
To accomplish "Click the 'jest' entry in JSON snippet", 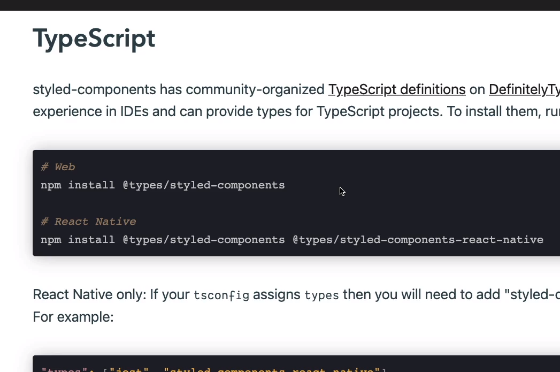I will tap(130, 369).
